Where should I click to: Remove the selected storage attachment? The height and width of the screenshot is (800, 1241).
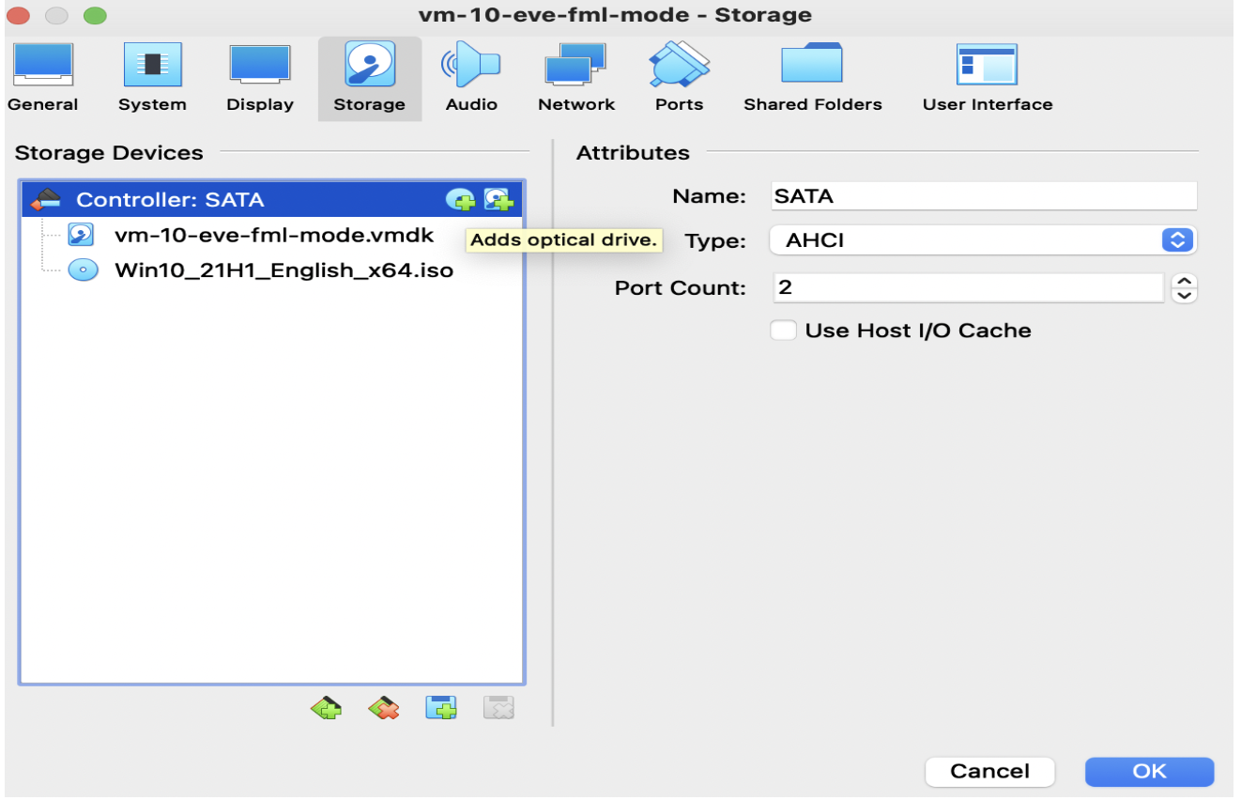point(499,708)
